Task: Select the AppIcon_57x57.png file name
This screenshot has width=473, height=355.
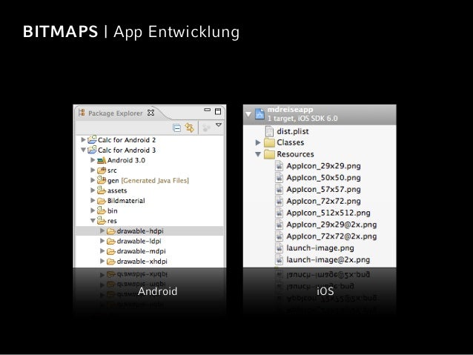Action: [324, 190]
